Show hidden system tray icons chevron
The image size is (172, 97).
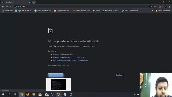tap(135, 95)
